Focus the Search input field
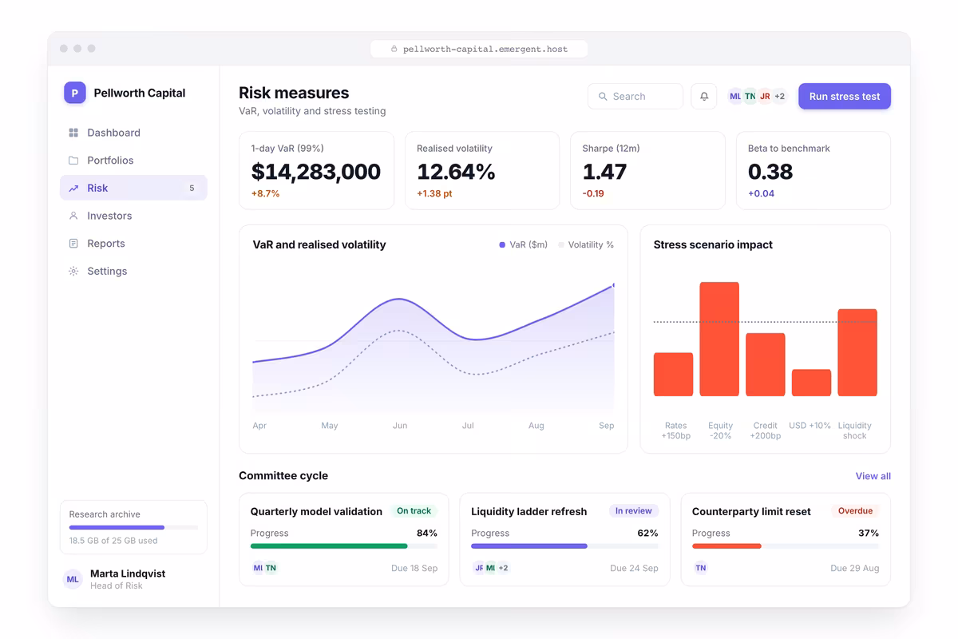 [635, 97]
